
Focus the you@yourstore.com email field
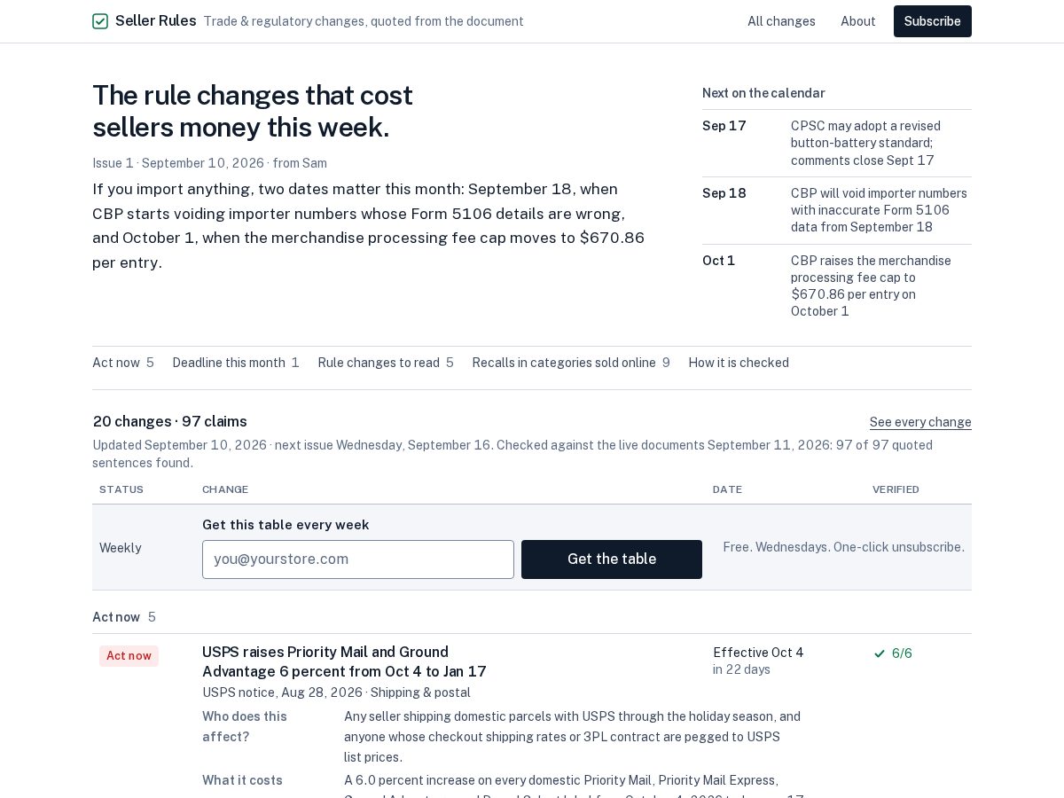point(358,559)
